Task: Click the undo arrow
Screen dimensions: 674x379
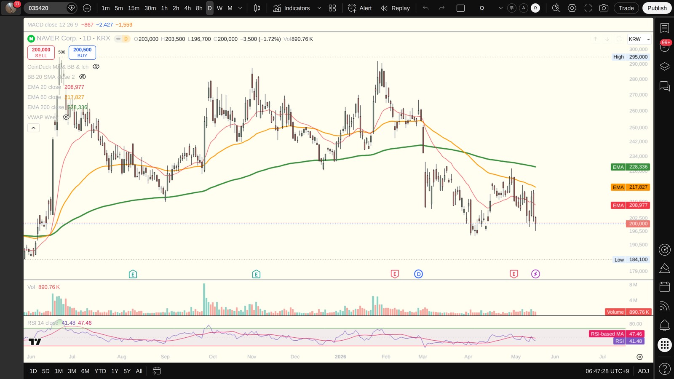Action: click(425, 8)
